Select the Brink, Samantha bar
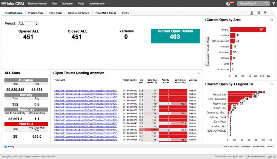This screenshot has width=277, height=159. click(x=236, y=99)
